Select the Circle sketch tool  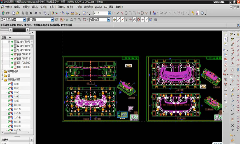point(126,13)
